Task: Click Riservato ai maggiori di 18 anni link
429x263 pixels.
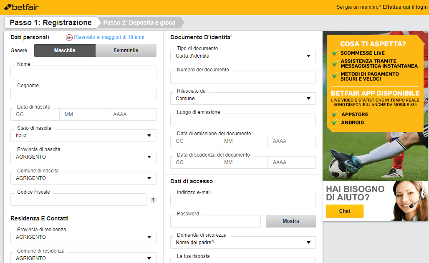Action: click(x=109, y=37)
